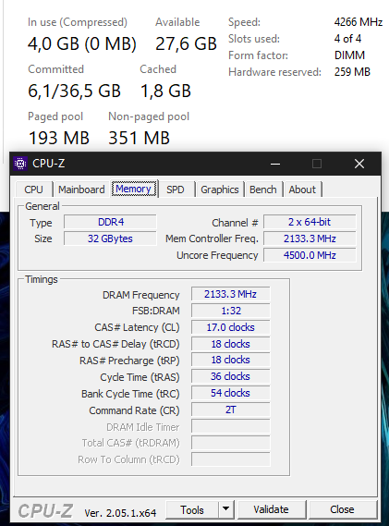The width and height of the screenshot is (389, 526).
Task: Open the Graphics tab
Action: pyautogui.click(x=220, y=190)
